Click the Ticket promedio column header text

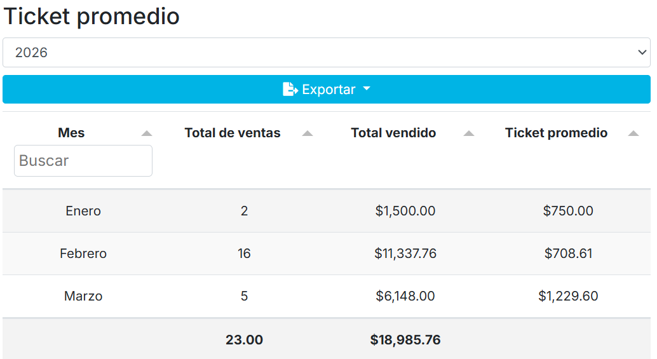click(556, 133)
